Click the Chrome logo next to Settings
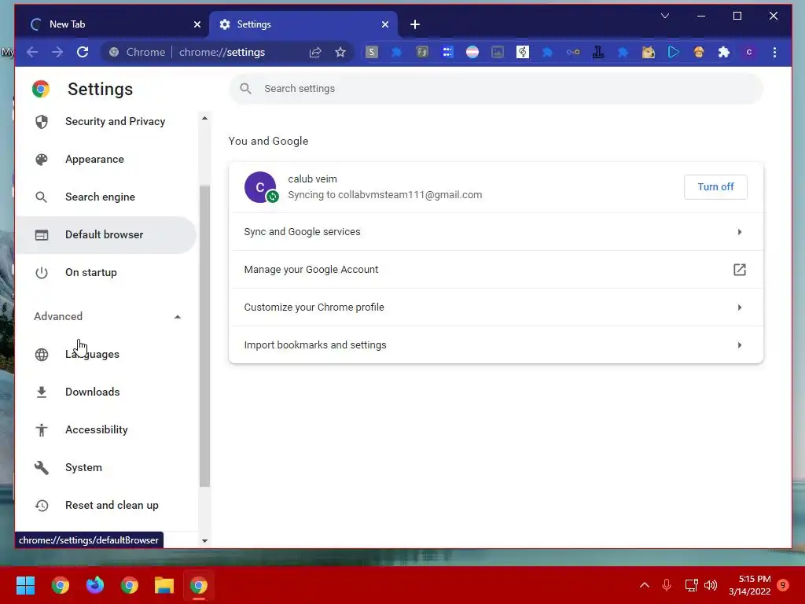The width and height of the screenshot is (805, 604). point(41,89)
